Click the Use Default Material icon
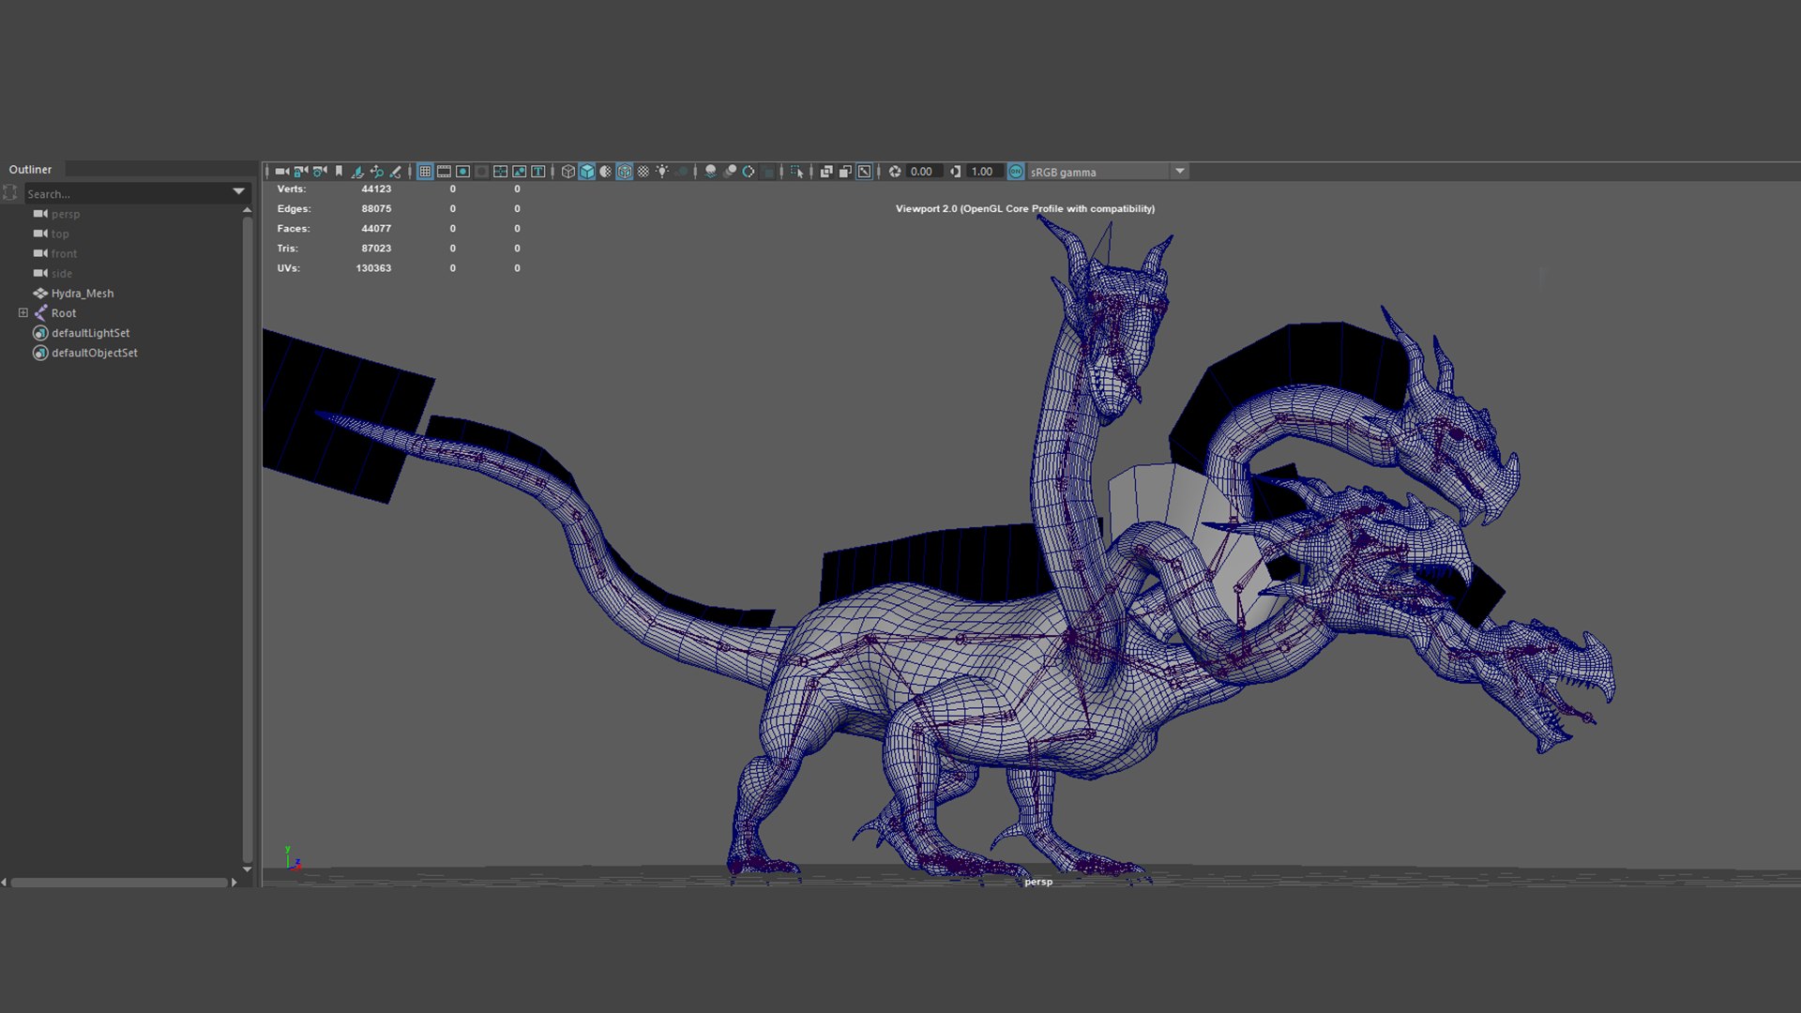 click(x=605, y=172)
